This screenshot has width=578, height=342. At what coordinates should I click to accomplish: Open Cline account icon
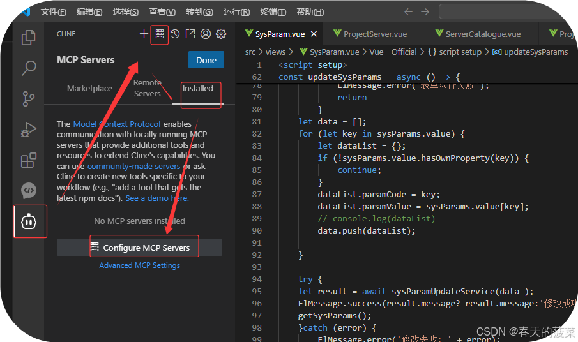206,34
